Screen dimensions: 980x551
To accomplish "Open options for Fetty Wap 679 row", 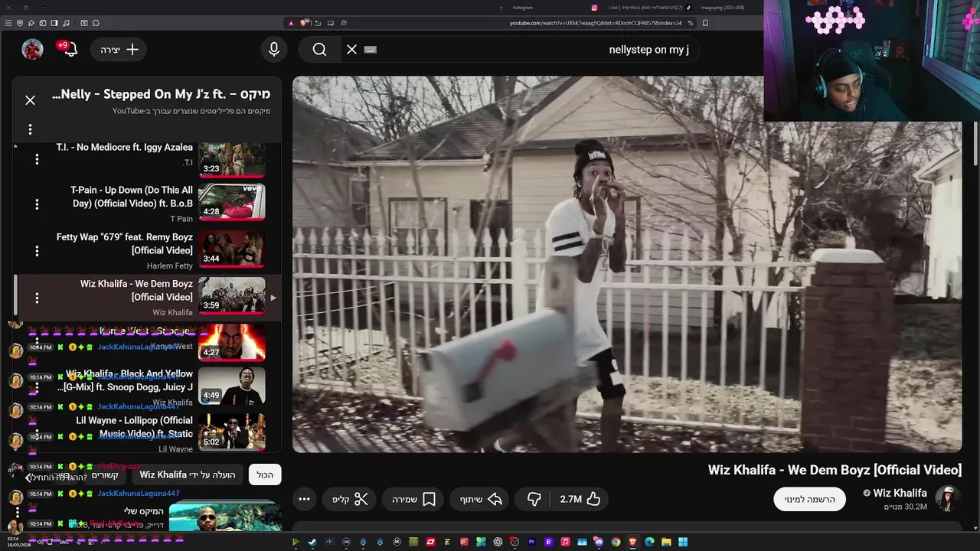I will point(36,251).
